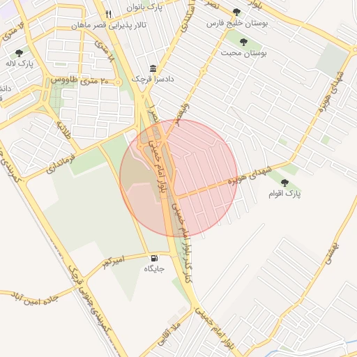Select the پارک بانوان label
Screen dimensions: 357x357
point(144,8)
